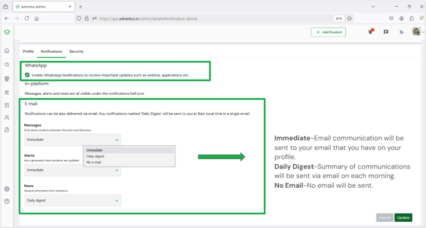Open the Search icon in the left sidebar
Image resolution: width=426 pixels, height=228 pixels.
pos(7,64)
